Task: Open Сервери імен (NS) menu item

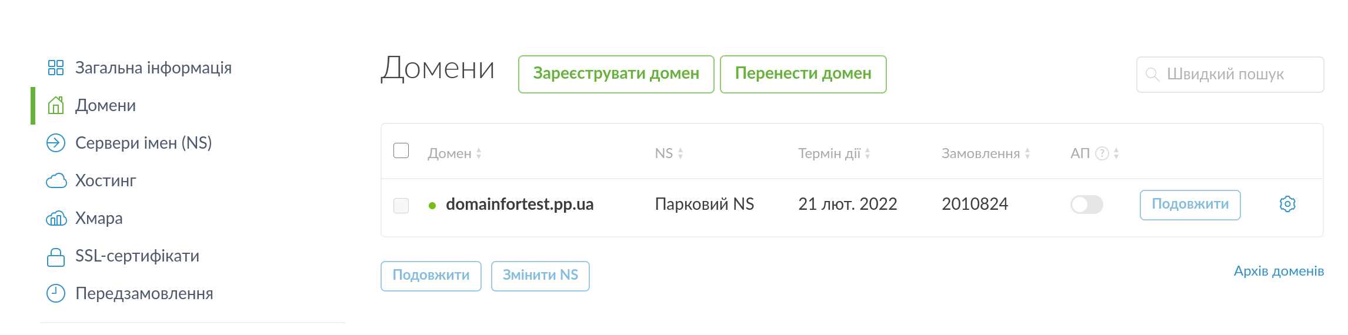Action: pyautogui.click(x=144, y=143)
